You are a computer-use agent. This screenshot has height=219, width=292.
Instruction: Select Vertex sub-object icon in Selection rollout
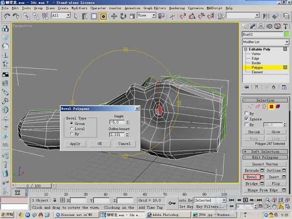(x=250, y=107)
